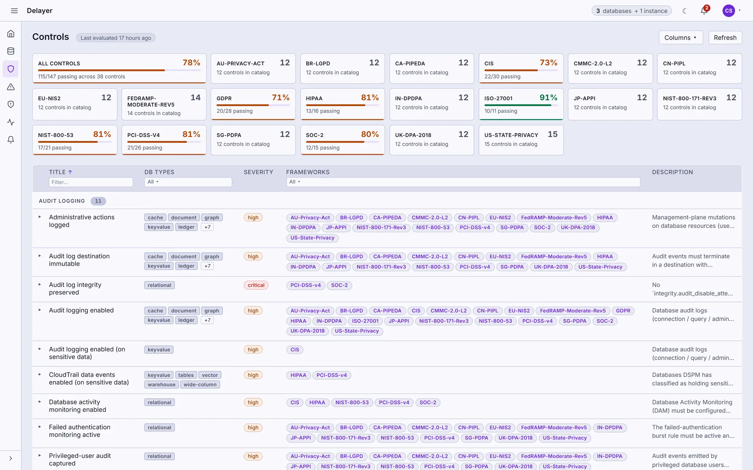Open the databases and instance selector
The image size is (753, 470).
[x=632, y=11]
